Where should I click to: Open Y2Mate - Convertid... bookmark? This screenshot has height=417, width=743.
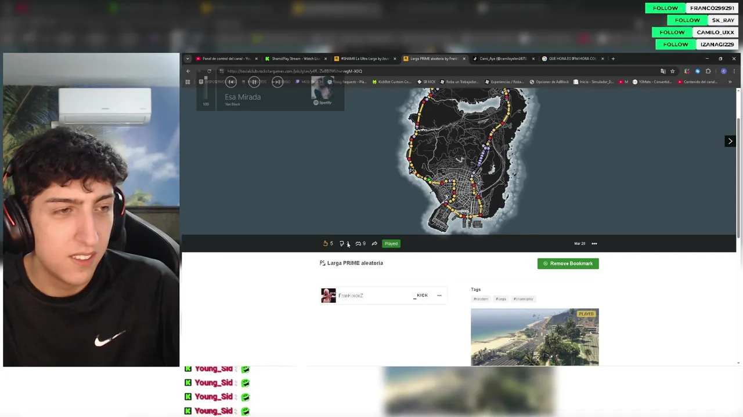654,82
